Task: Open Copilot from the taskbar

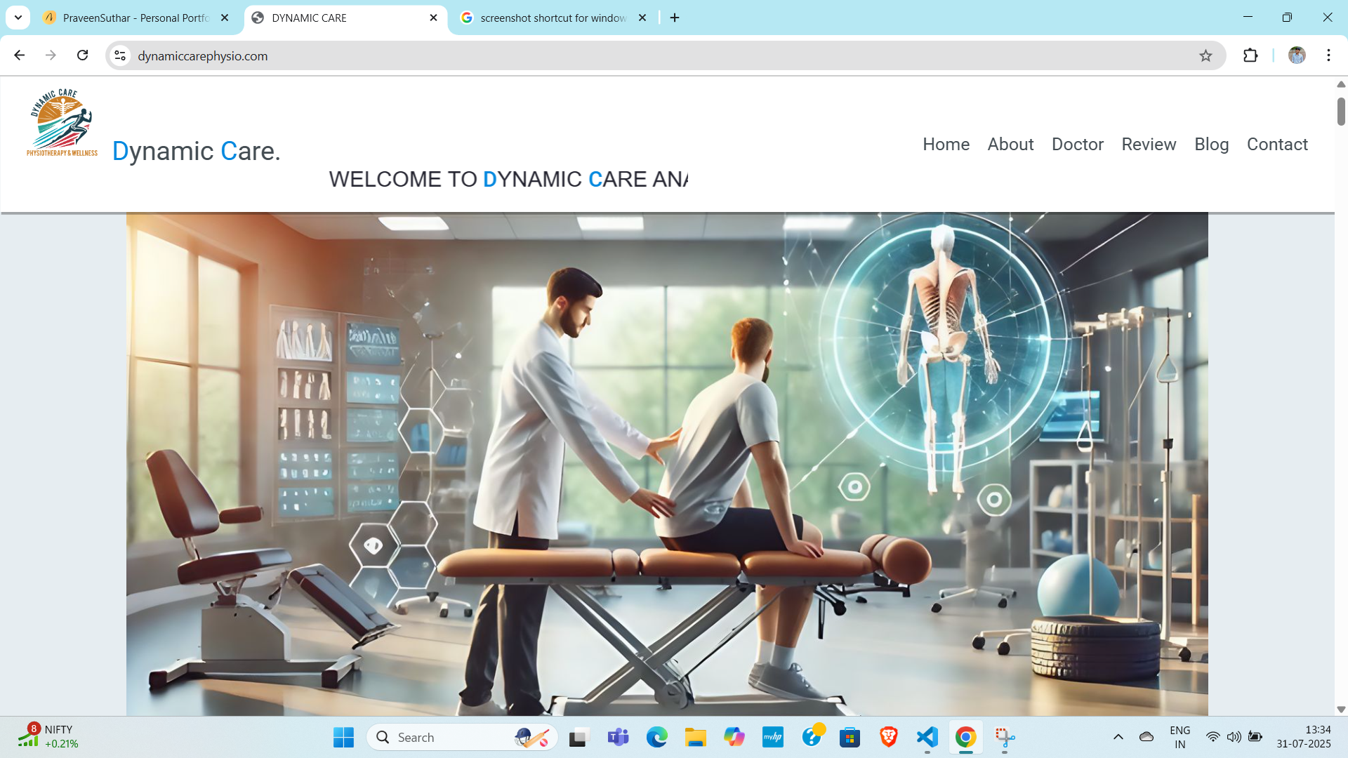Action: coord(734,737)
